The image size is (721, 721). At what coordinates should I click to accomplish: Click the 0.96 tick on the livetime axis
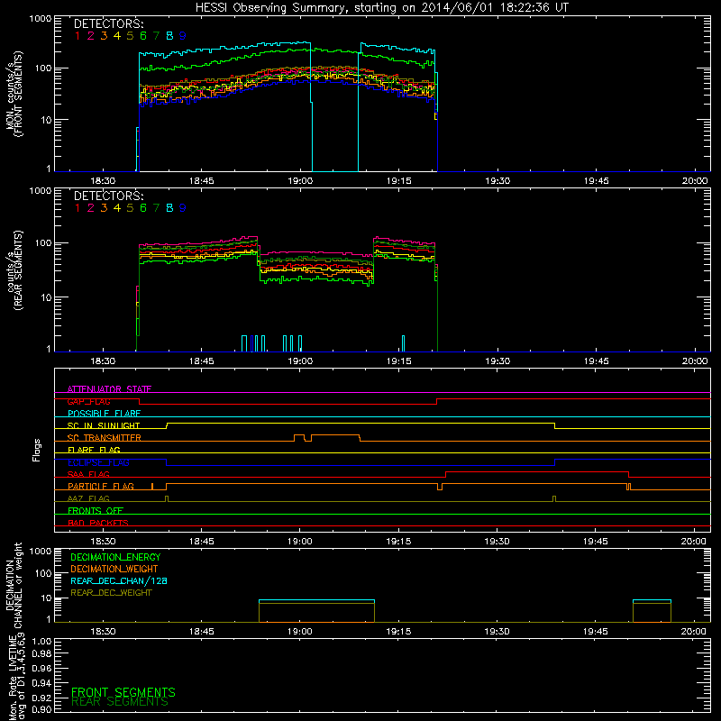click(41, 668)
